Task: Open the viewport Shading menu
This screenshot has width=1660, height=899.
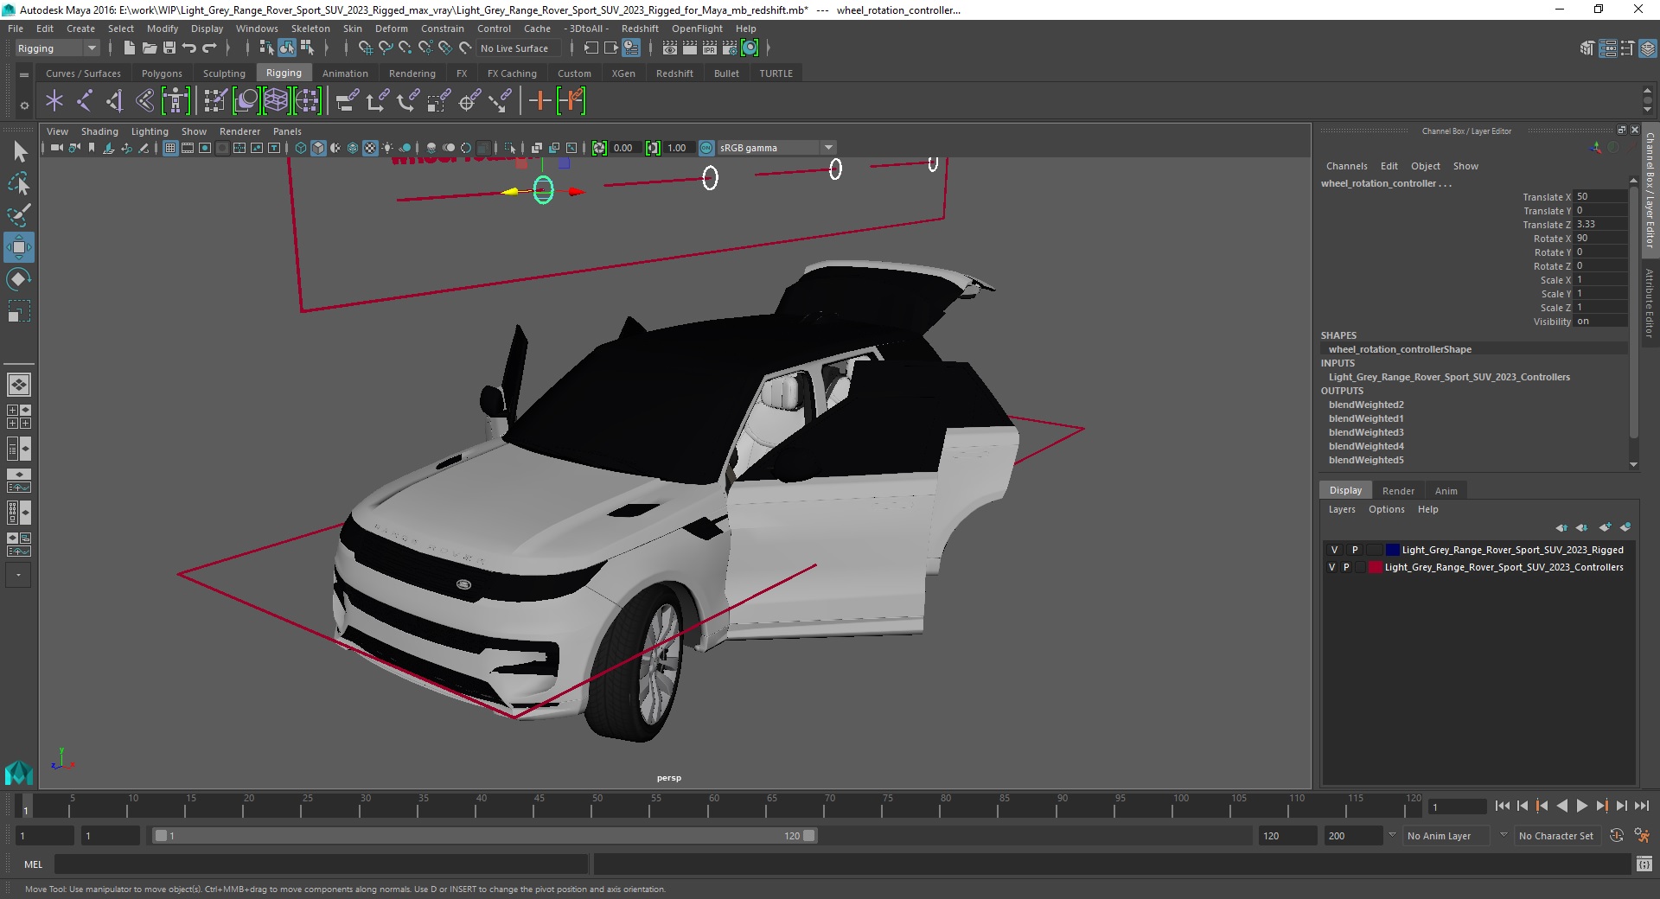Action: point(99,131)
